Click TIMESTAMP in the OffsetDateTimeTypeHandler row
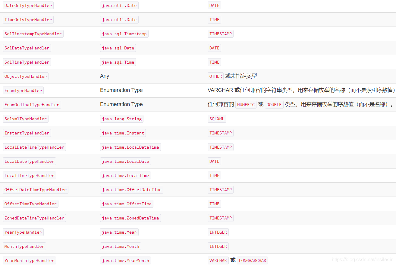 click(x=221, y=190)
